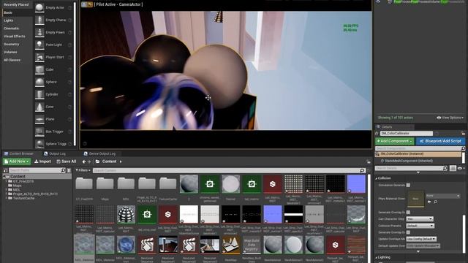Pick the Sphere Trigger actor icon
Image resolution: width=468 pixels, height=263 pixels.
click(x=39, y=144)
